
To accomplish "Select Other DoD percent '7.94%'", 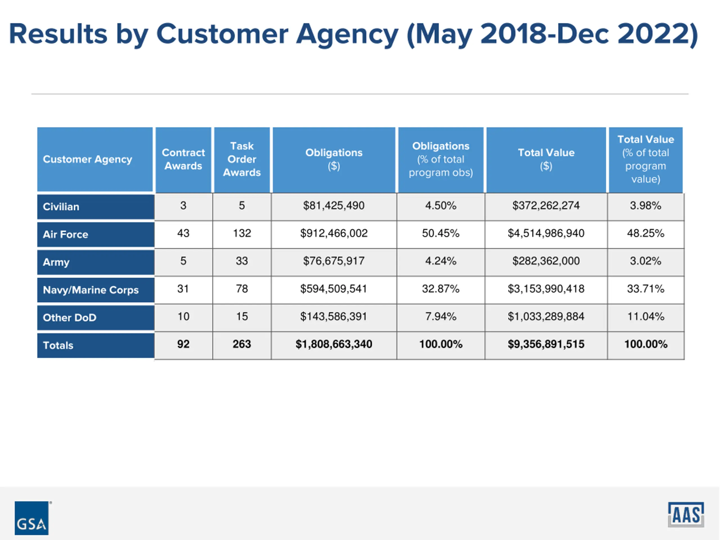I will [x=441, y=317].
